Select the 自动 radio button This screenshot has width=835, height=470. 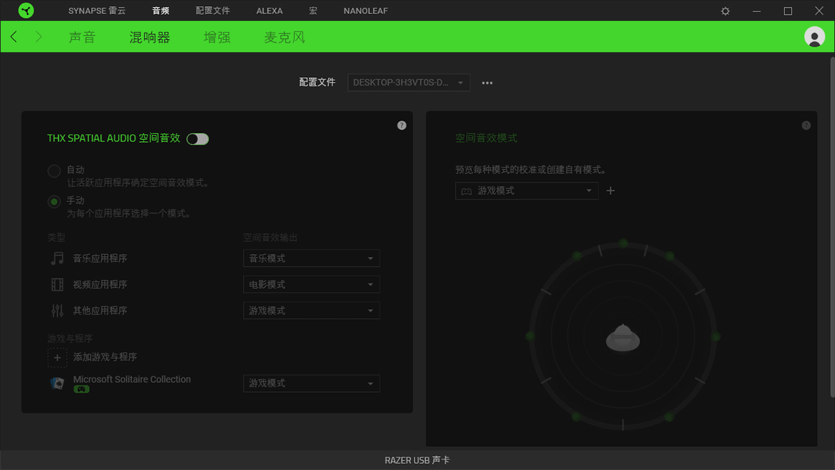tap(54, 171)
